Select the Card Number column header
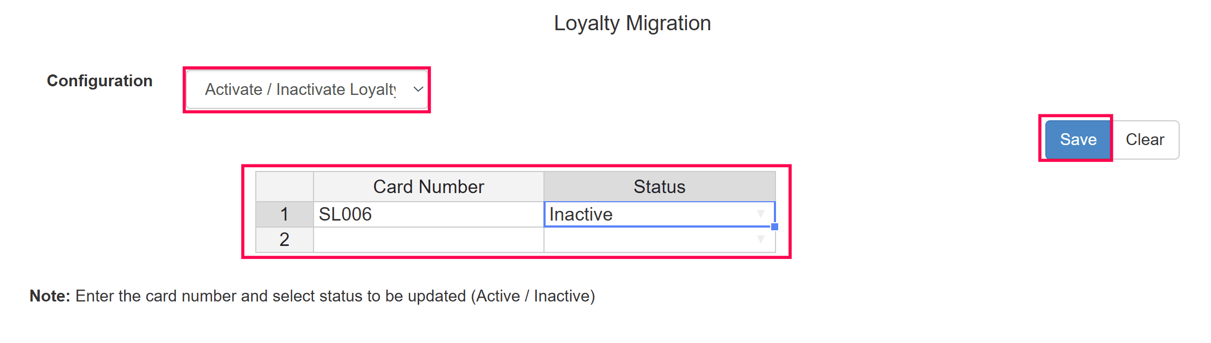 (x=428, y=187)
